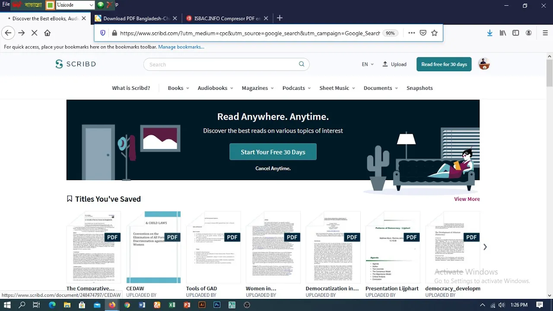This screenshot has height=311, width=553.
Task: Open The Comparative document thumbnail
Action: tap(93, 247)
